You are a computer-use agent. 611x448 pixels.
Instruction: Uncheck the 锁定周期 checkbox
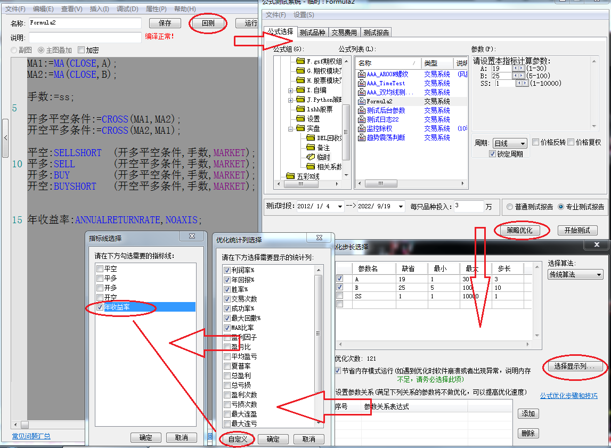[493, 154]
